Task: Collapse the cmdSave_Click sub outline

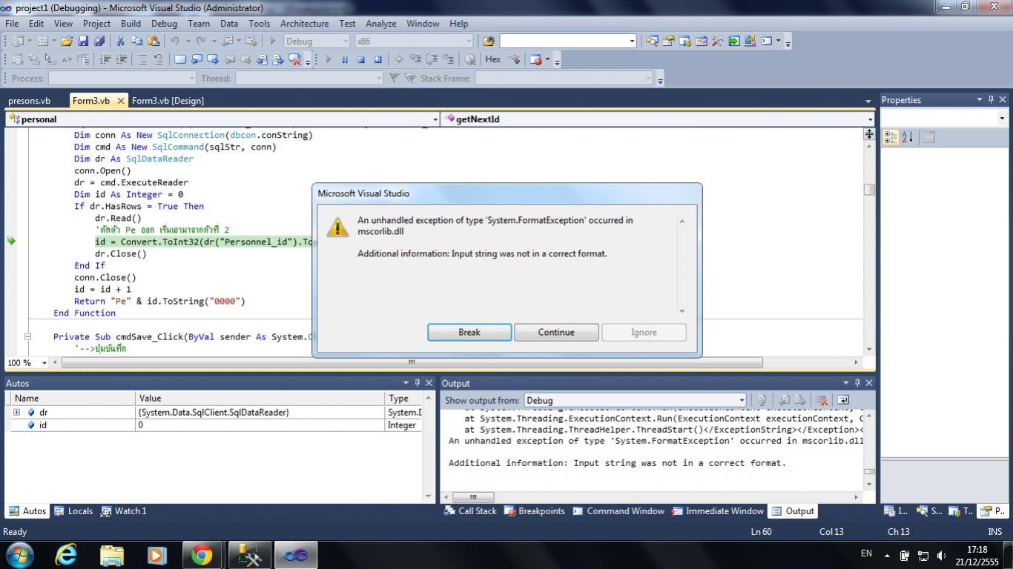Action: [27, 336]
